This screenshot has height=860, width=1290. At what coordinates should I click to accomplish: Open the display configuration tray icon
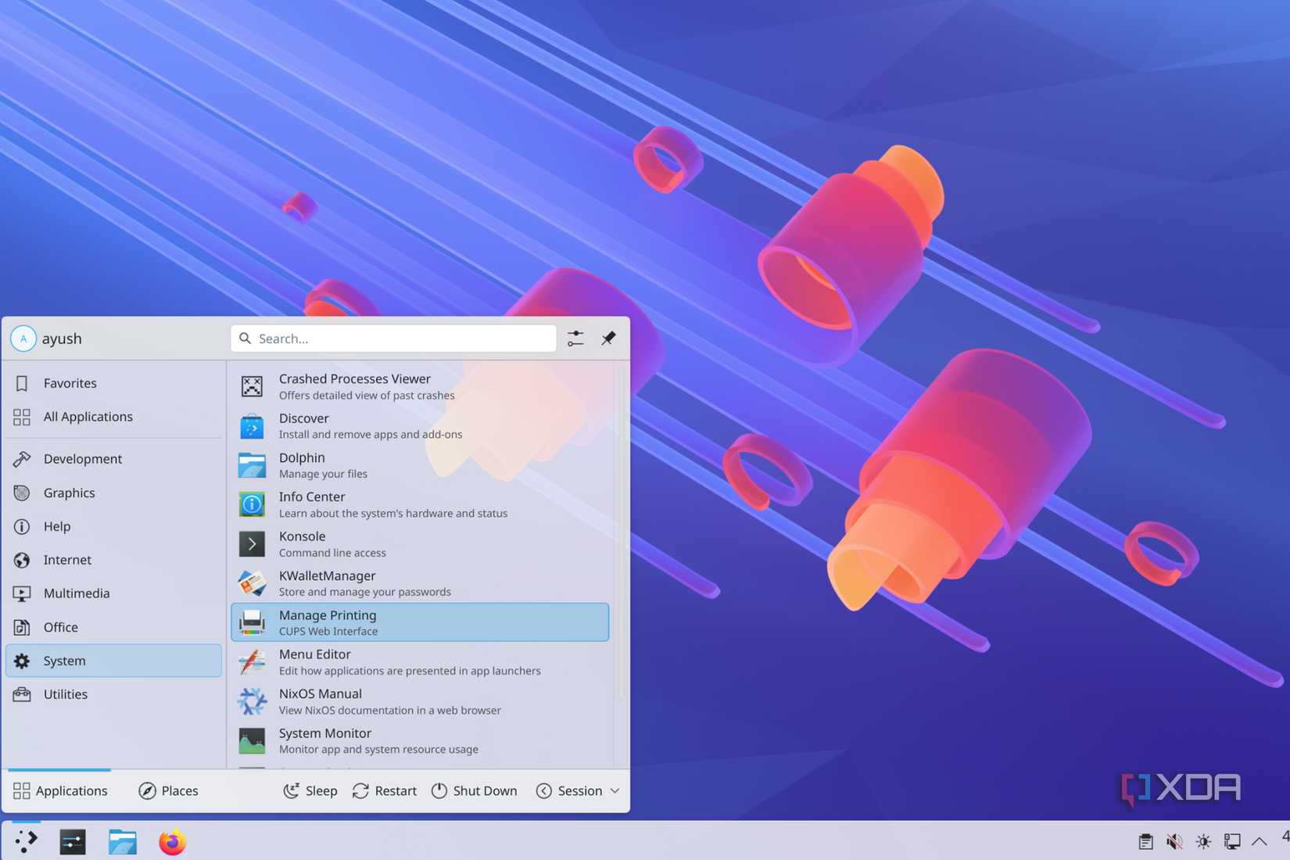pyautogui.click(x=1232, y=841)
